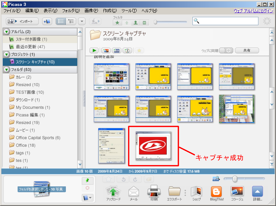The width and height of the screenshot is (276, 206).
Task: Open the ヘルプ(H) menu
Action: coord(149,11)
